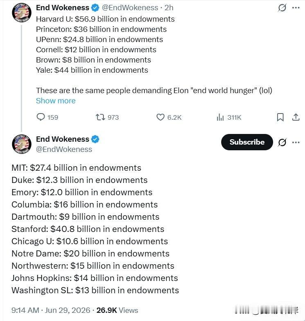
Task: Open the 9:14 AM Jun 29, 2026 timestamp
Action: tap(51, 310)
